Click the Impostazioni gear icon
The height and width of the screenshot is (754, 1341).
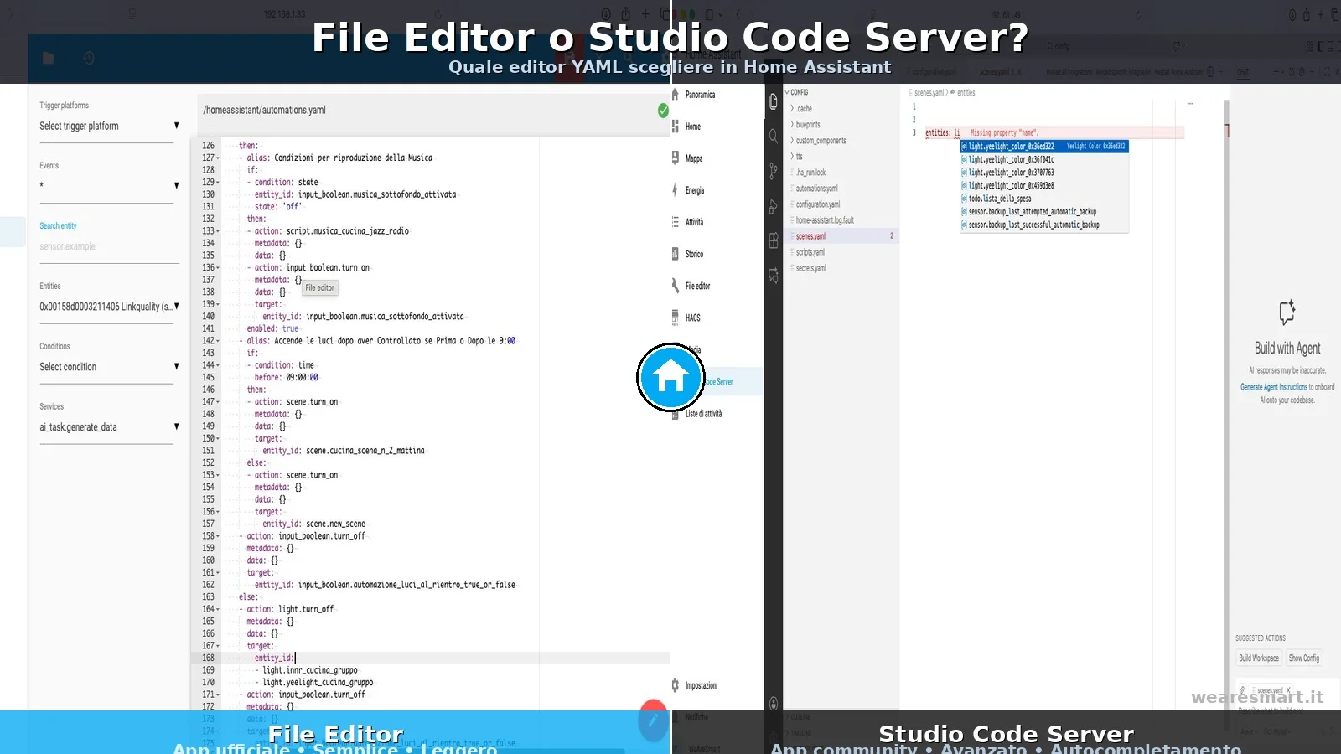[x=675, y=685]
